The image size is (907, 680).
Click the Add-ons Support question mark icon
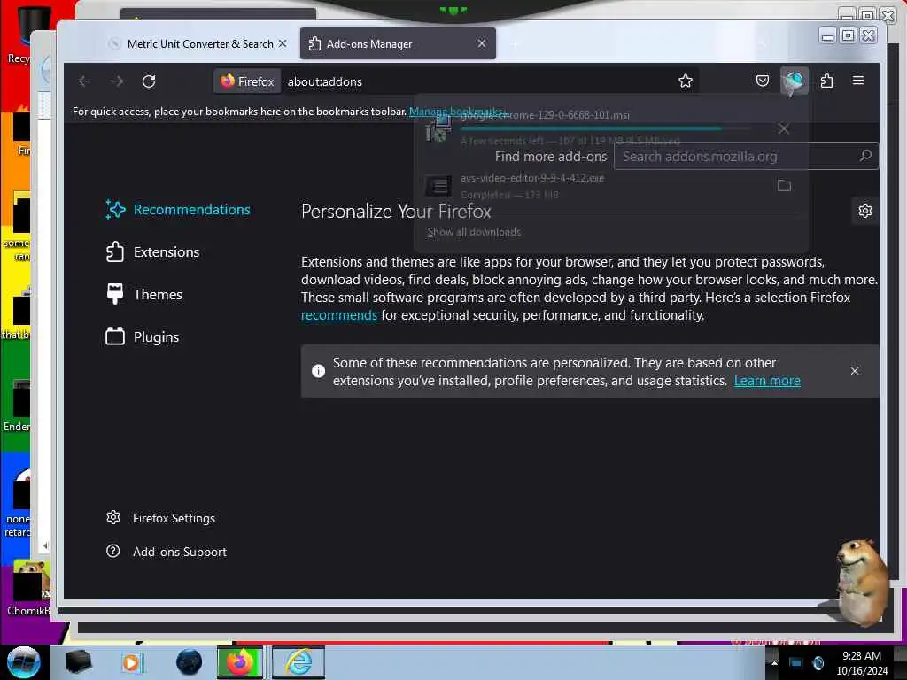113,551
